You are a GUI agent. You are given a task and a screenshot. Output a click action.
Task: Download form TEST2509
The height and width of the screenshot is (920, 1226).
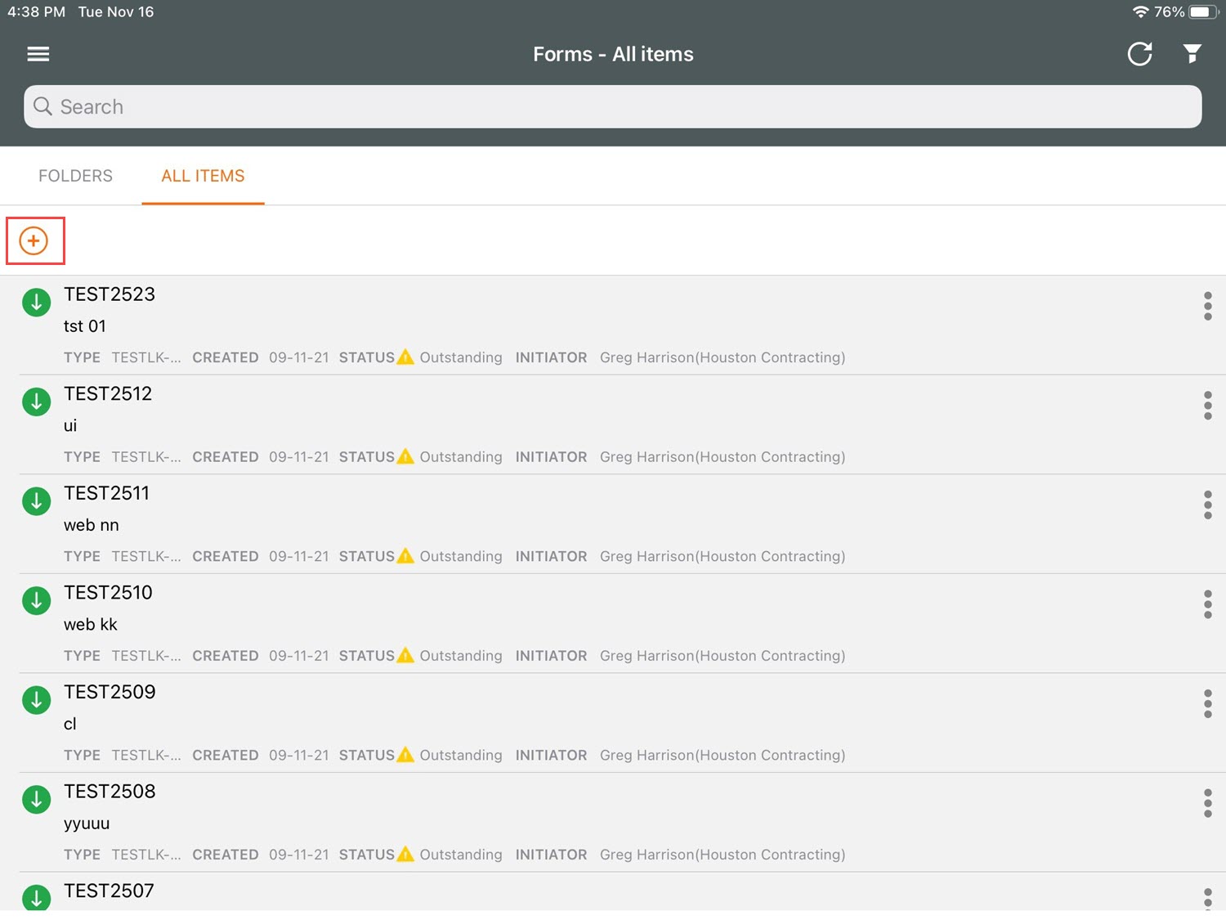[36, 700]
